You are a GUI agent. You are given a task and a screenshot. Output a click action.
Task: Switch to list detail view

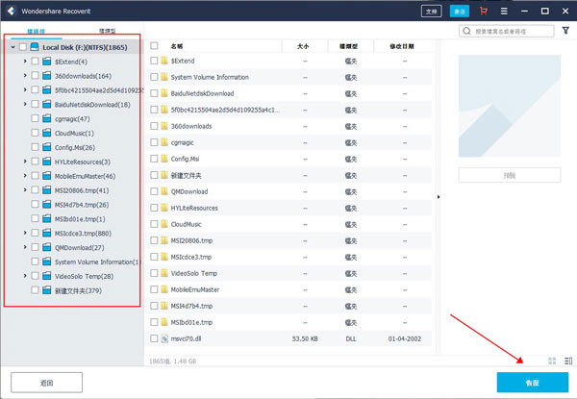(568, 361)
